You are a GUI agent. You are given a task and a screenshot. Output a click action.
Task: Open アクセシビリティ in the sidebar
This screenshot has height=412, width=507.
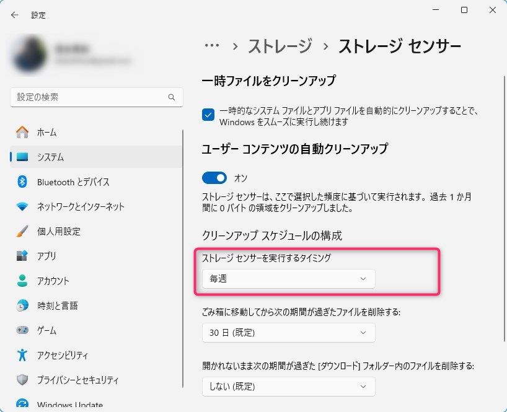tap(62, 355)
